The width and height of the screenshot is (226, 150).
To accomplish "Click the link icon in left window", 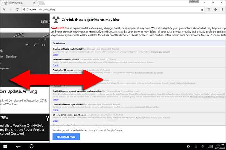I will [43, 45].
